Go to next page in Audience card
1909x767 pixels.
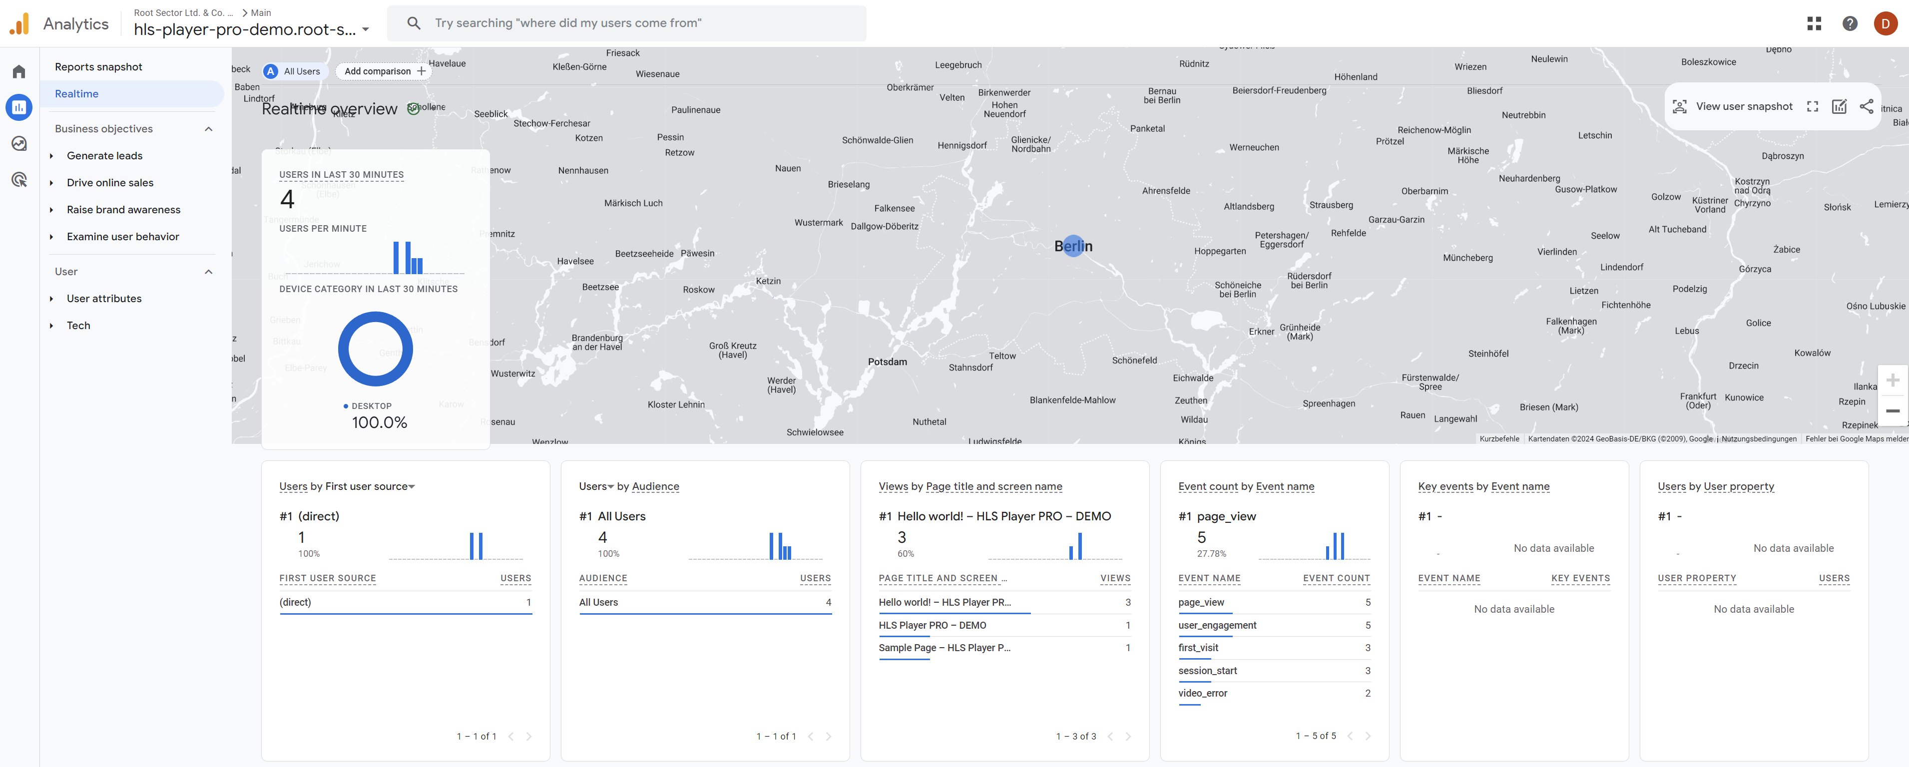(x=829, y=736)
